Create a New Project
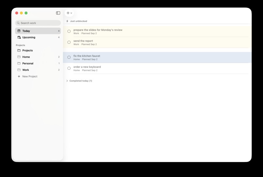The width and height of the screenshot is (263, 177). [x=38, y=76]
